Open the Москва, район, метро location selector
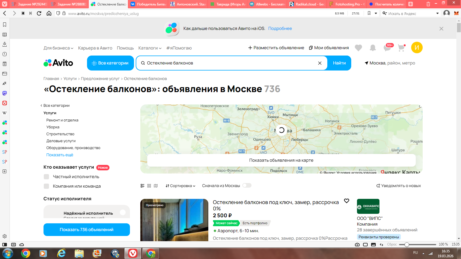Screen dimensions: 461x259 pos(390,63)
